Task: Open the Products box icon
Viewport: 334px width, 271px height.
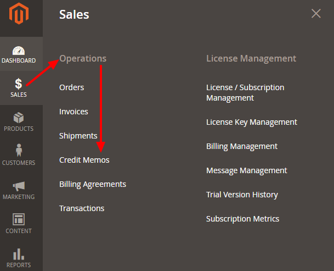Action: pos(19,118)
